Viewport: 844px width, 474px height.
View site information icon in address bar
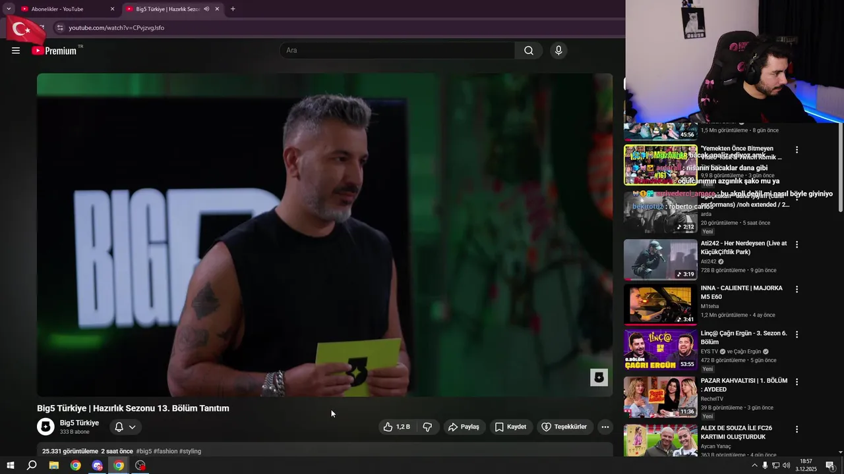click(x=60, y=28)
